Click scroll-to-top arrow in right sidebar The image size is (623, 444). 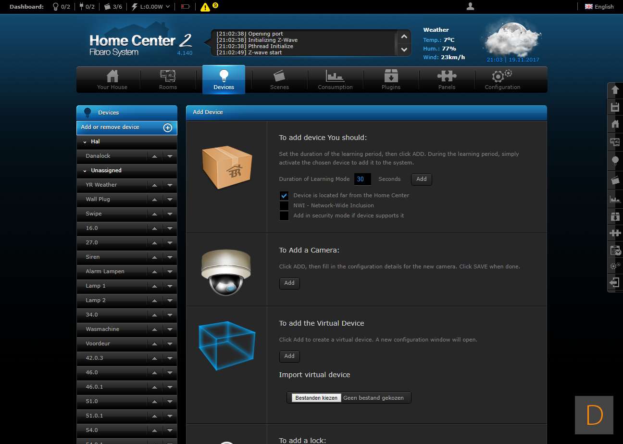tap(615, 90)
